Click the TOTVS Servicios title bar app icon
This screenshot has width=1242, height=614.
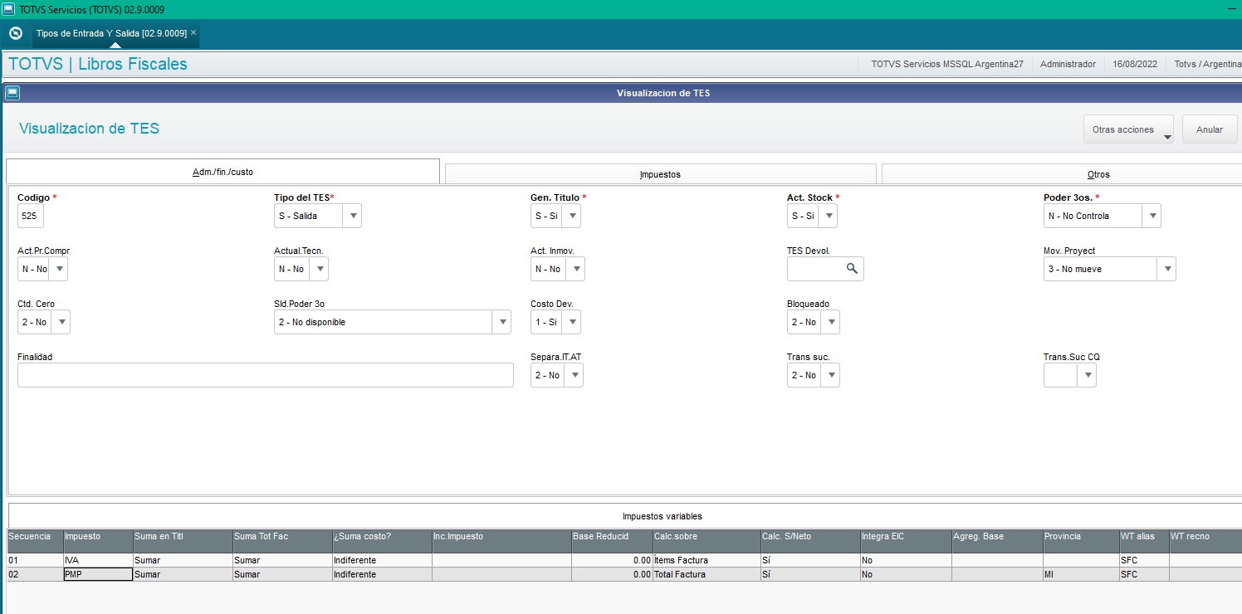pyautogui.click(x=8, y=8)
